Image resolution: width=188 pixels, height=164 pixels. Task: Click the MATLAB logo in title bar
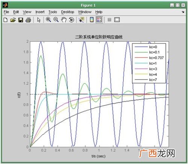[6, 5]
